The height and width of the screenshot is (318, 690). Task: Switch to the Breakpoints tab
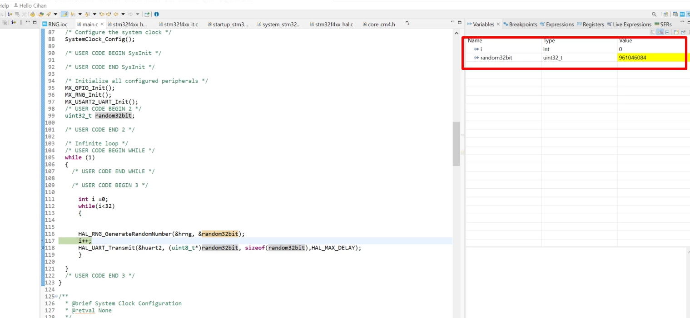pyautogui.click(x=520, y=24)
